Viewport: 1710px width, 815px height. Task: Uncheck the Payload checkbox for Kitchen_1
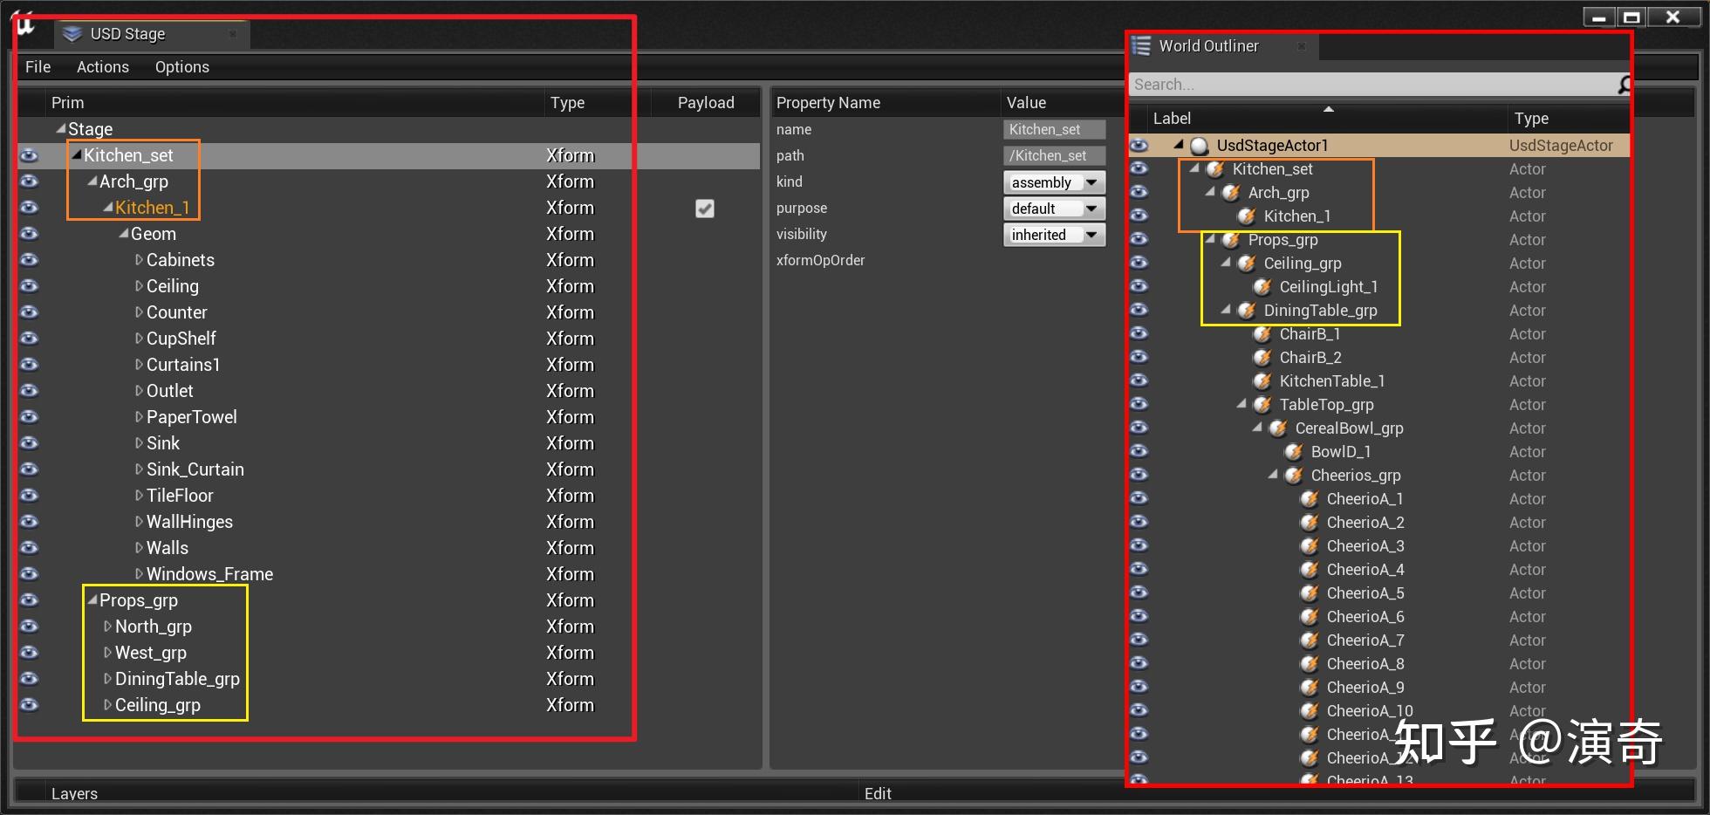704,209
